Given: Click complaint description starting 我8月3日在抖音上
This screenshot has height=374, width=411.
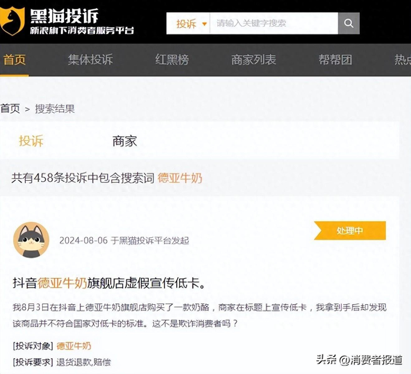Looking at the screenshot, I should click(200, 315).
